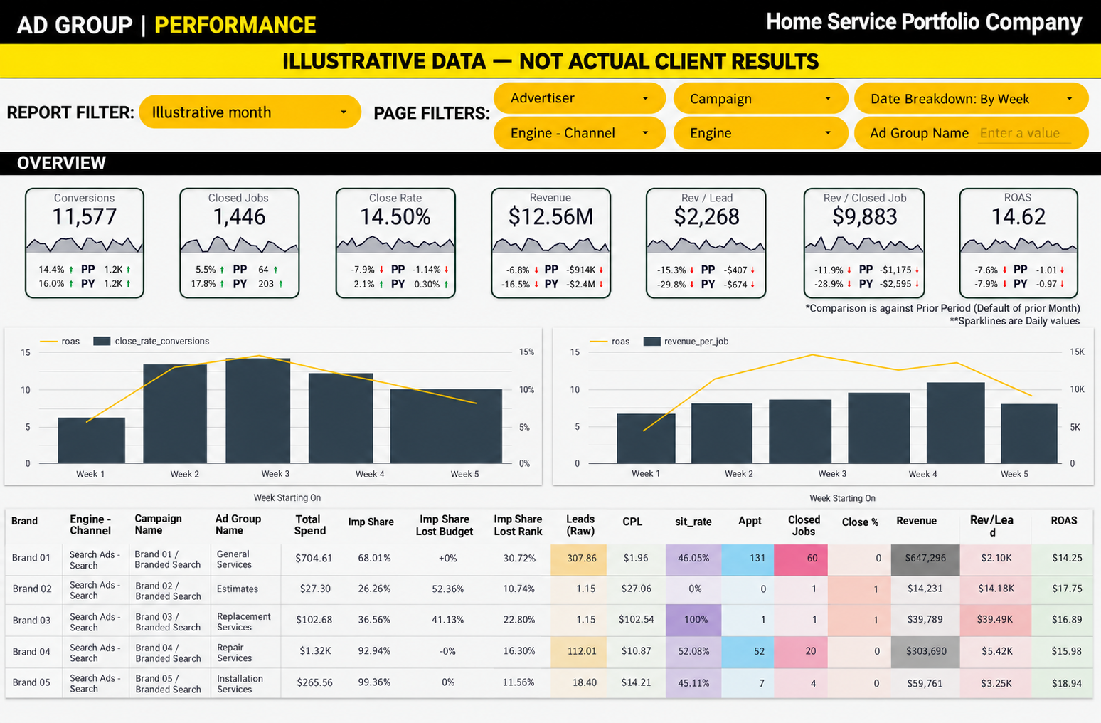Sort by sit_rate column header
This screenshot has height=723, width=1101.
pyautogui.click(x=693, y=522)
